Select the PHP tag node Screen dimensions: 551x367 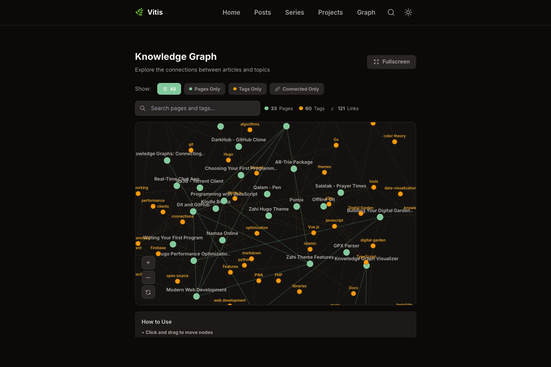tap(278, 281)
